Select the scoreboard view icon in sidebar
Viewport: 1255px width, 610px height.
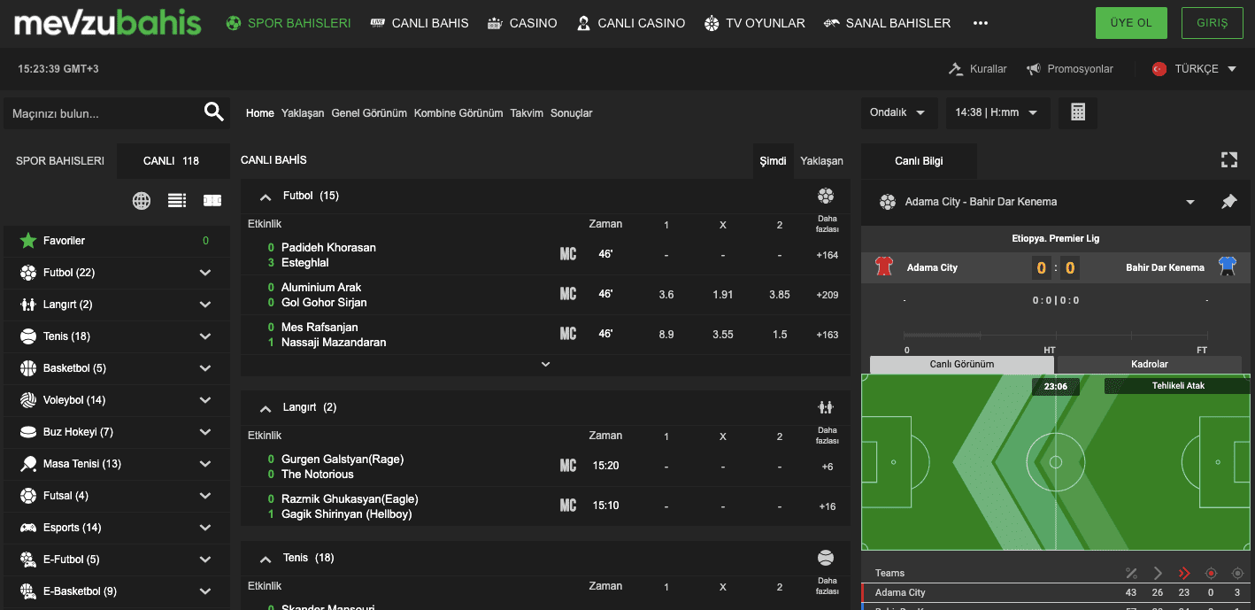[x=212, y=201]
